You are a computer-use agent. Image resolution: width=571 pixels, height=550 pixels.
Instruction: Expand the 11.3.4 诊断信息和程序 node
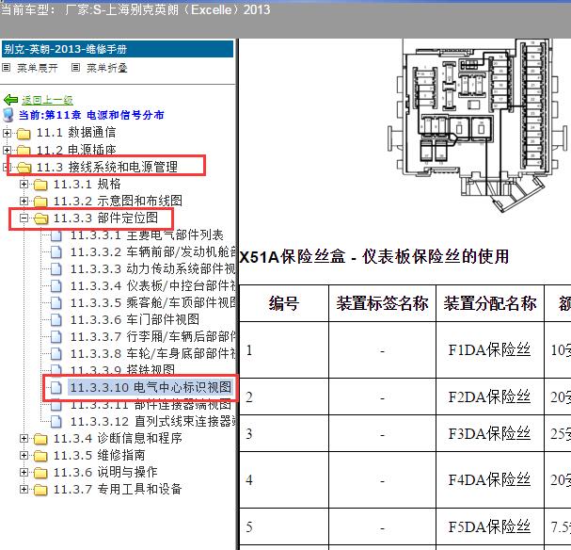[x=24, y=438]
